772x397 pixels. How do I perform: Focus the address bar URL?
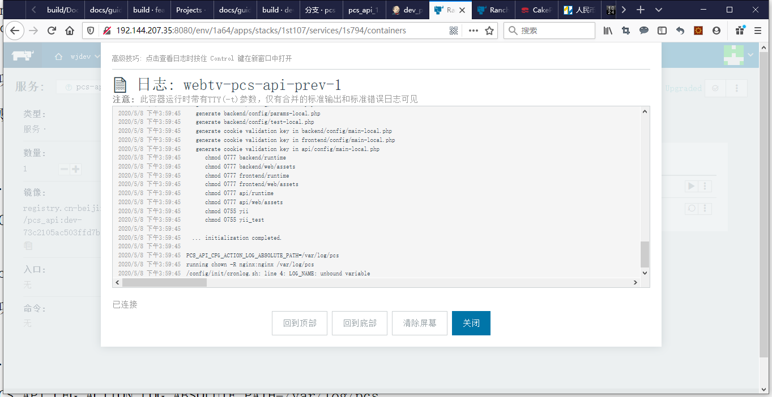tap(261, 31)
